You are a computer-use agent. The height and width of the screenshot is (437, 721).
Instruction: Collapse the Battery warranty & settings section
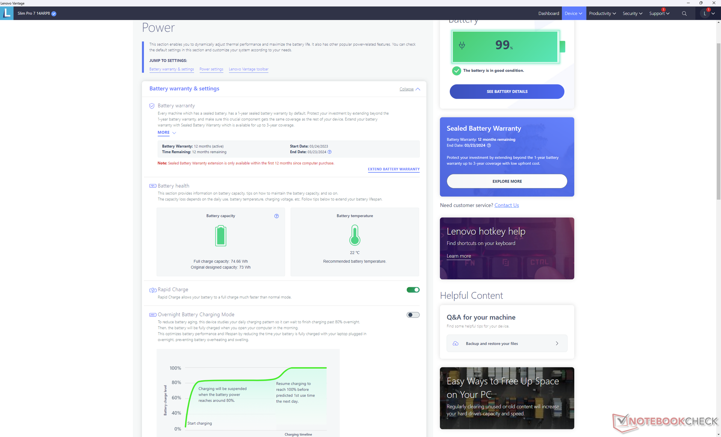tap(410, 89)
